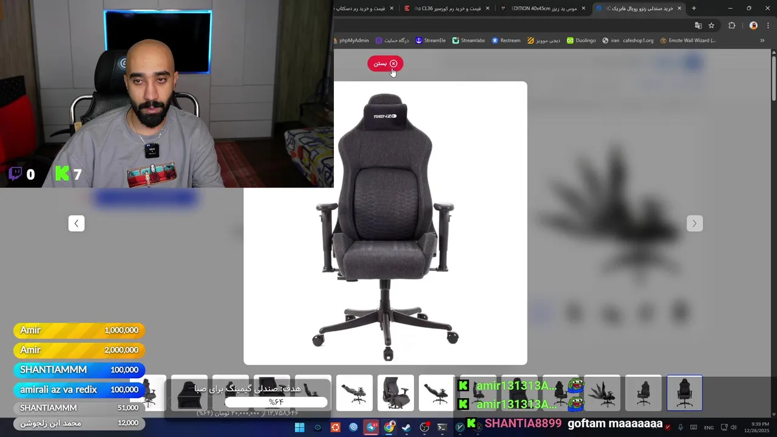The height and width of the screenshot is (437, 777).
Task: Open the دیجی موویز bookmark
Action: click(544, 41)
